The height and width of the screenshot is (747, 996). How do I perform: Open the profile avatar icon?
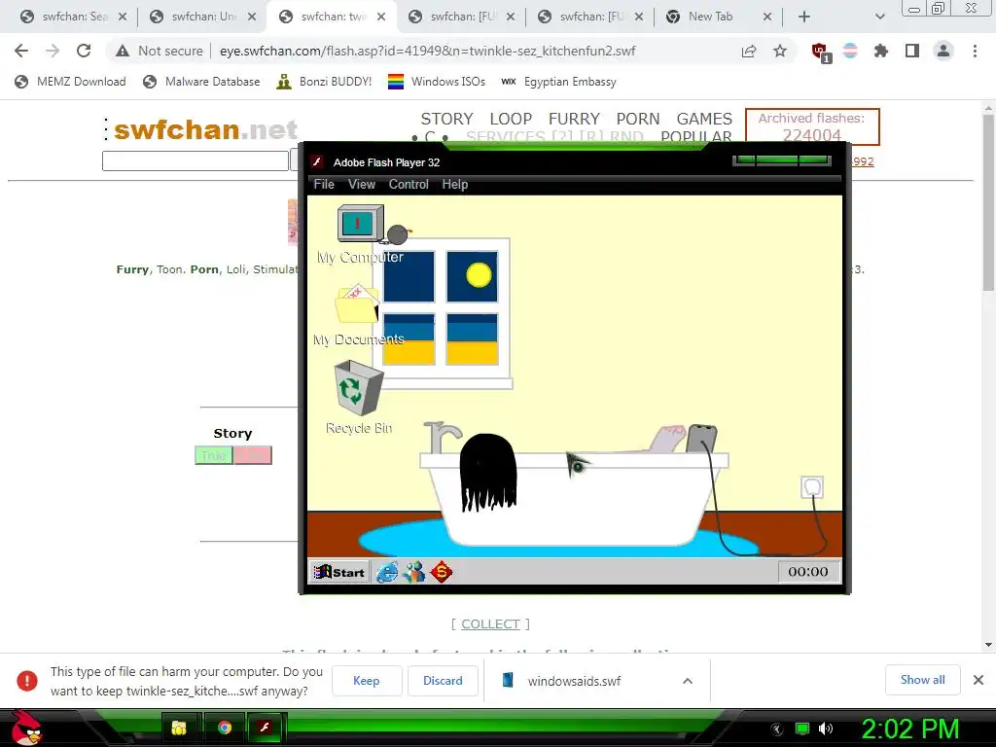point(943,51)
